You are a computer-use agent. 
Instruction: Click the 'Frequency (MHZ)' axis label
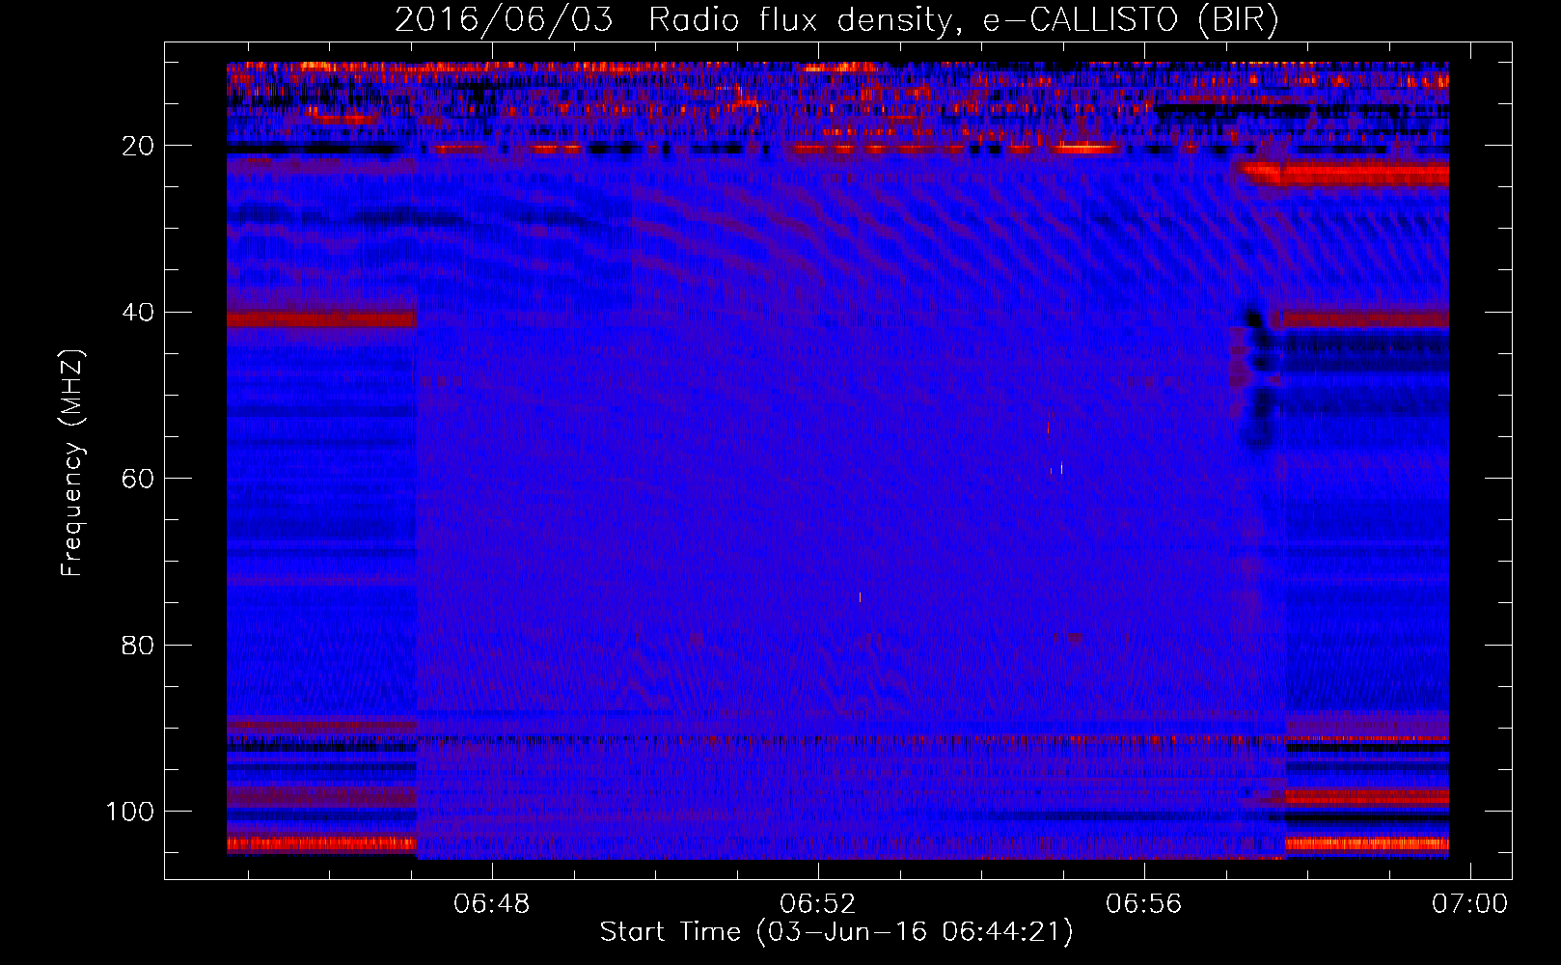pos(72,463)
